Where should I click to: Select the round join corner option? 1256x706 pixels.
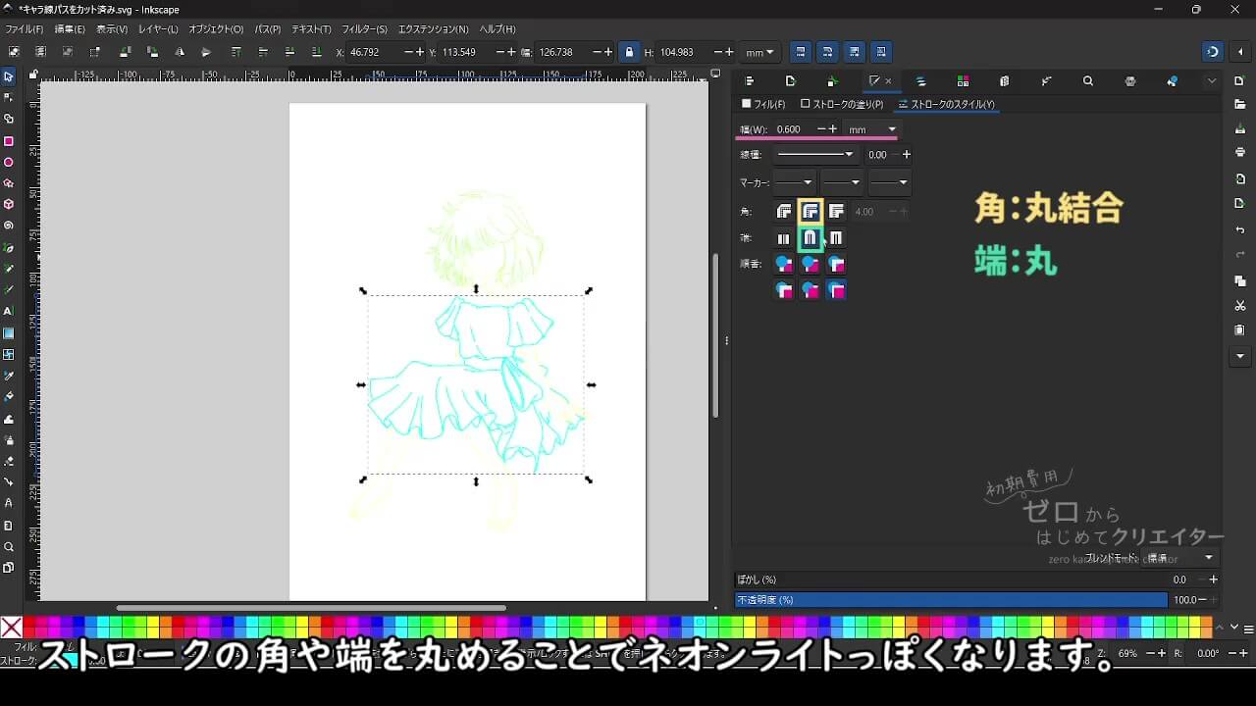[x=810, y=212]
